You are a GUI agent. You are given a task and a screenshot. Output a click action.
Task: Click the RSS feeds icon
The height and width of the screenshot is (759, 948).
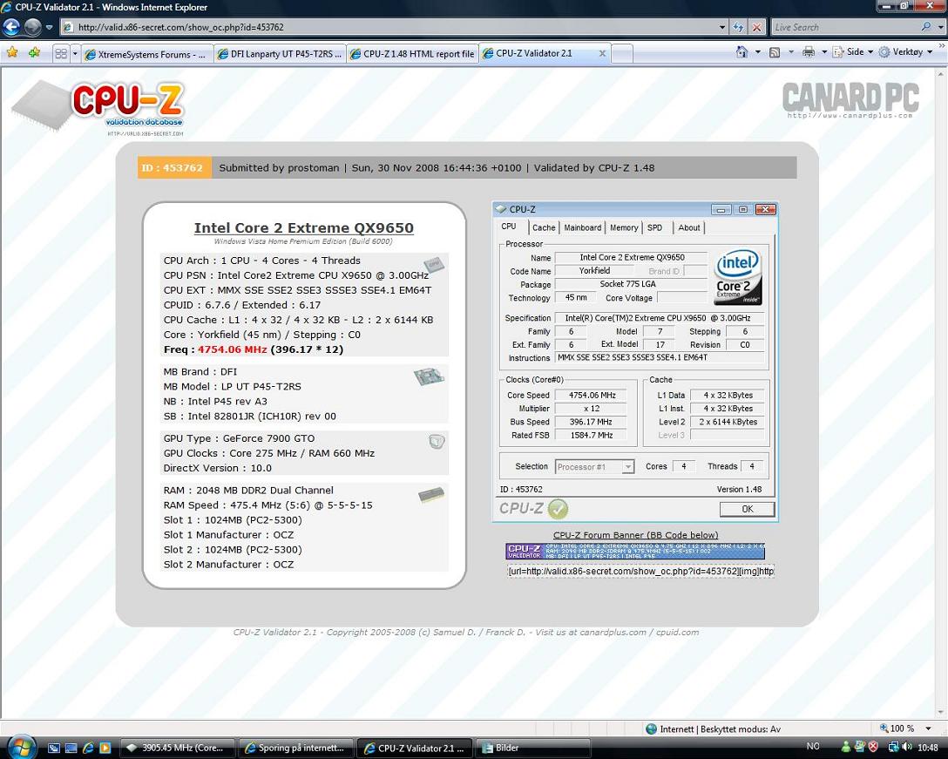775,52
